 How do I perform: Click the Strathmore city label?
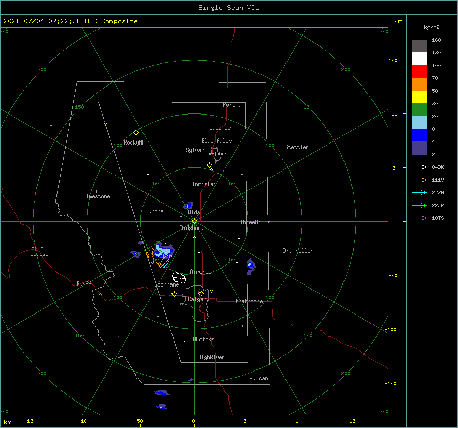[x=247, y=301]
